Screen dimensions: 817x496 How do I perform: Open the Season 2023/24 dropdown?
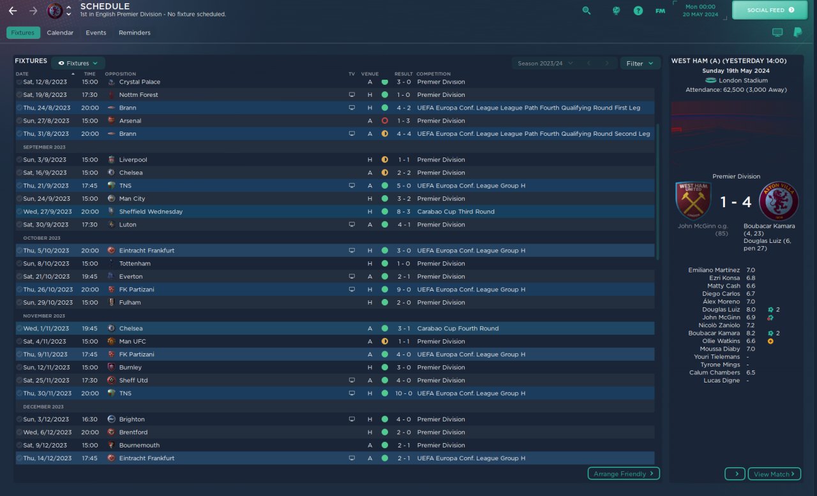(546, 63)
